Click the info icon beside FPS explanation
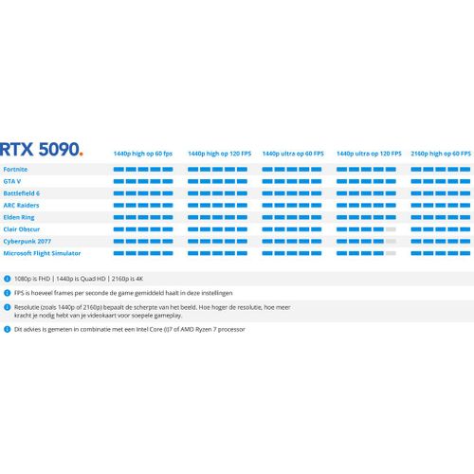The height and width of the screenshot is (474, 474). (x=7, y=293)
